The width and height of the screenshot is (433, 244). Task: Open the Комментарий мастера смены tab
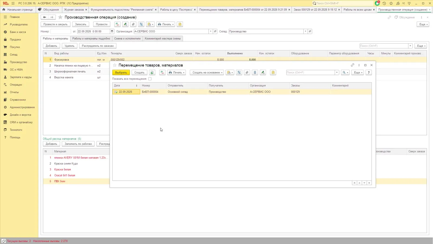[163, 39]
